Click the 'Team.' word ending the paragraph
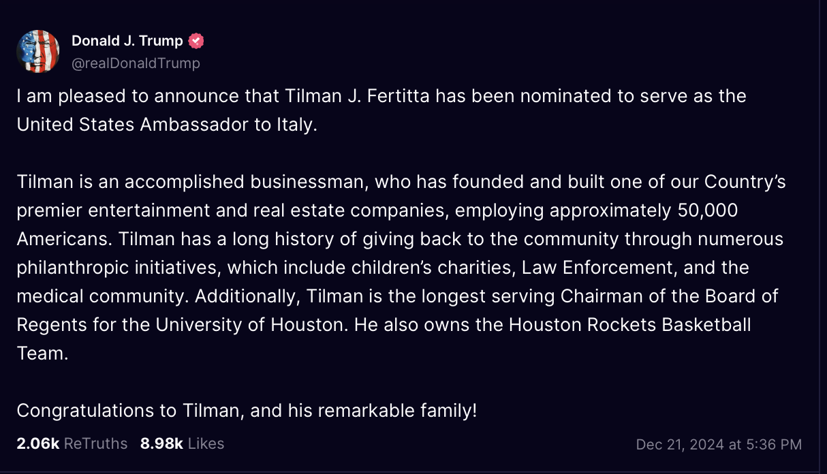827x474 pixels. (x=43, y=353)
